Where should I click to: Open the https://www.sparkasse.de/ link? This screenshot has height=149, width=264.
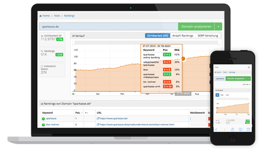click(114, 119)
